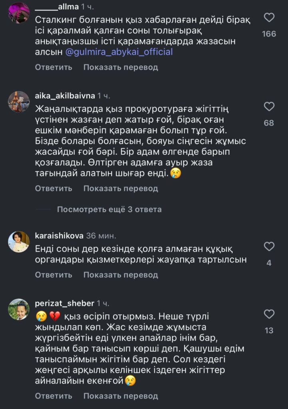The image size is (288, 409).
Task: View karaishikova's profile photo
Action: pyautogui.click(x=19, y=242)
